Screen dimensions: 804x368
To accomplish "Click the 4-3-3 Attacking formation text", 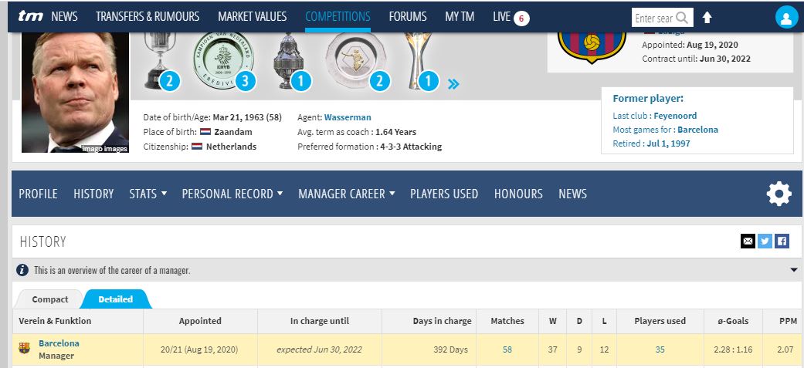I will tap(411, 147).
